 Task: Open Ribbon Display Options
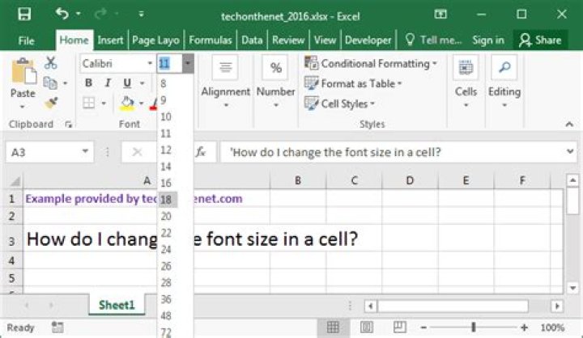(440, 15)
